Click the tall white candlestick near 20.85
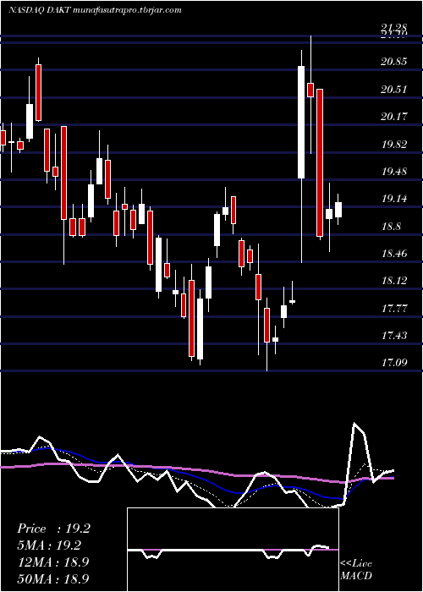This screenshot has width=423, height=592. point(301,122)
